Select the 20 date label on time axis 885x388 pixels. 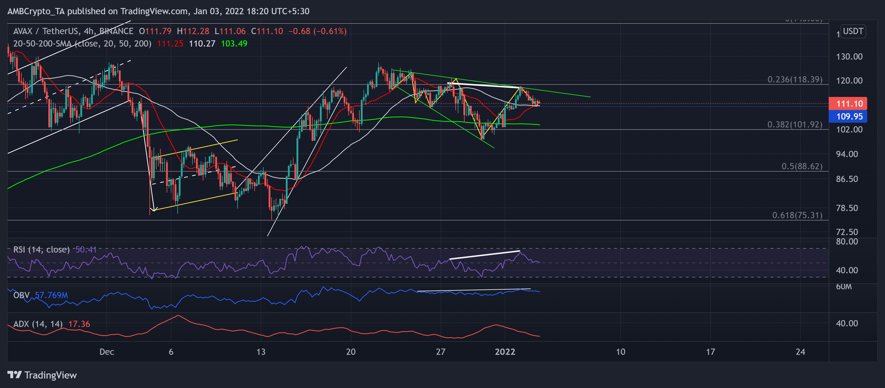click(351, 352)
